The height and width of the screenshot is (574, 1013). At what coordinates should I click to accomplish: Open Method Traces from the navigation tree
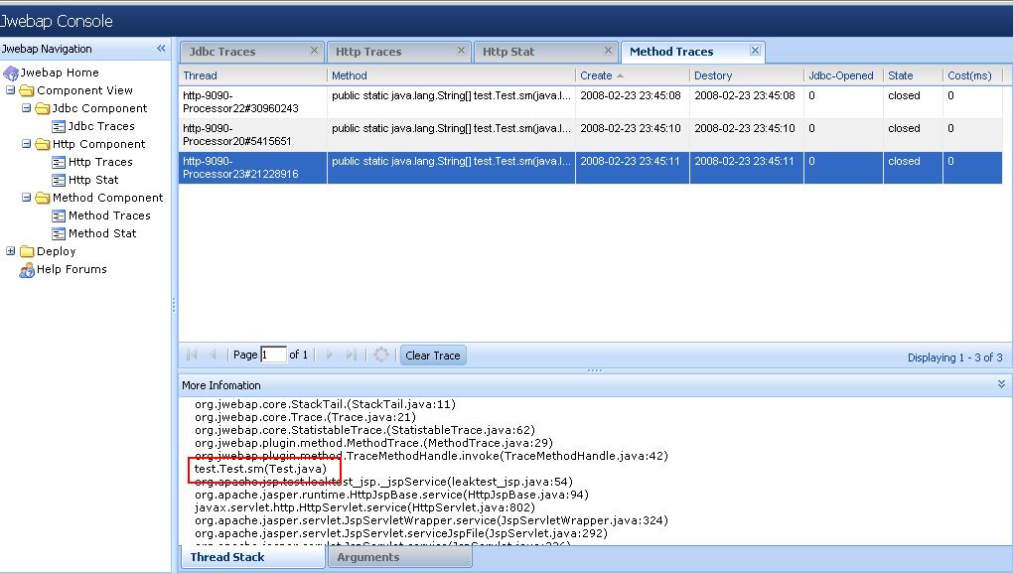point(109,215)
